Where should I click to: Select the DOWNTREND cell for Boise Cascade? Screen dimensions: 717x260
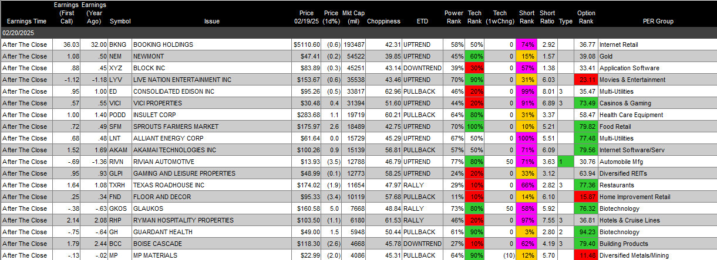[423, 244]
